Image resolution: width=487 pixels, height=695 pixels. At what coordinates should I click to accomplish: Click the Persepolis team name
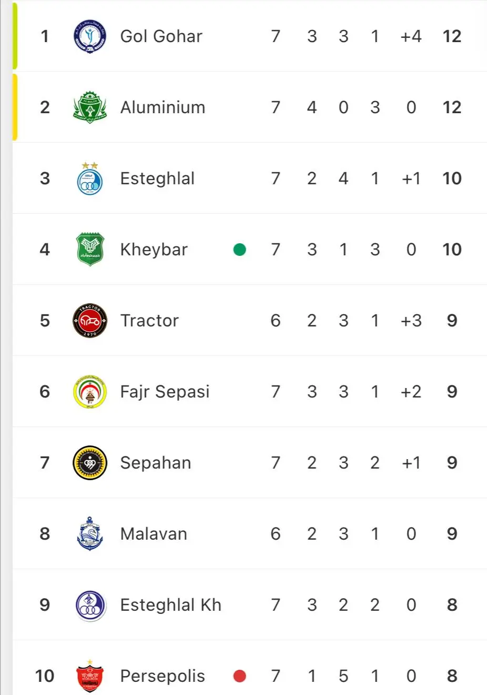[162, 676]
